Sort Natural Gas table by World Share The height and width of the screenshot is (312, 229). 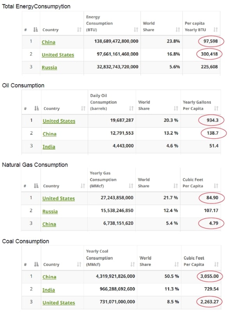pos(176,186)
